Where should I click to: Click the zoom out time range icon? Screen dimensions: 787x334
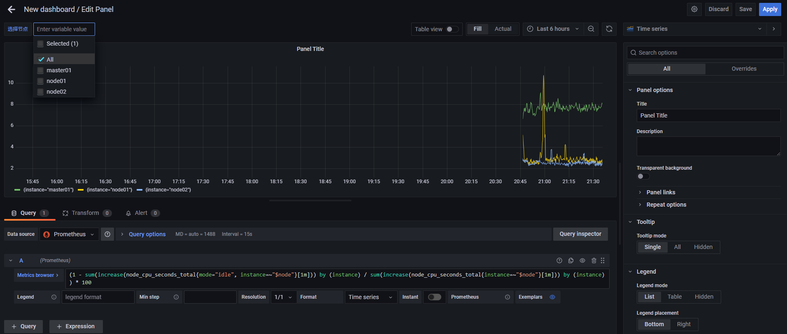[x=591, y=29]
